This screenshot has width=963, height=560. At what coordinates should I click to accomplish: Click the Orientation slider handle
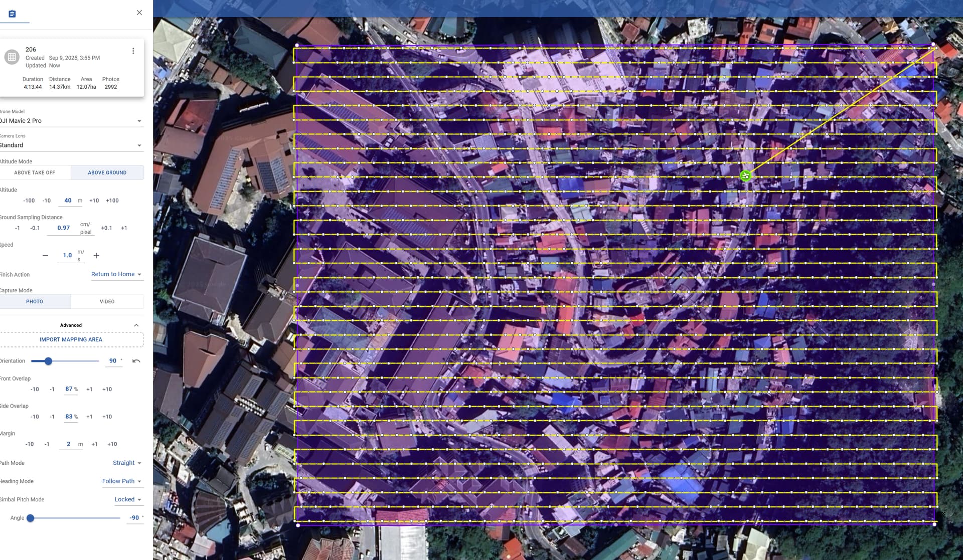(48, 361)
